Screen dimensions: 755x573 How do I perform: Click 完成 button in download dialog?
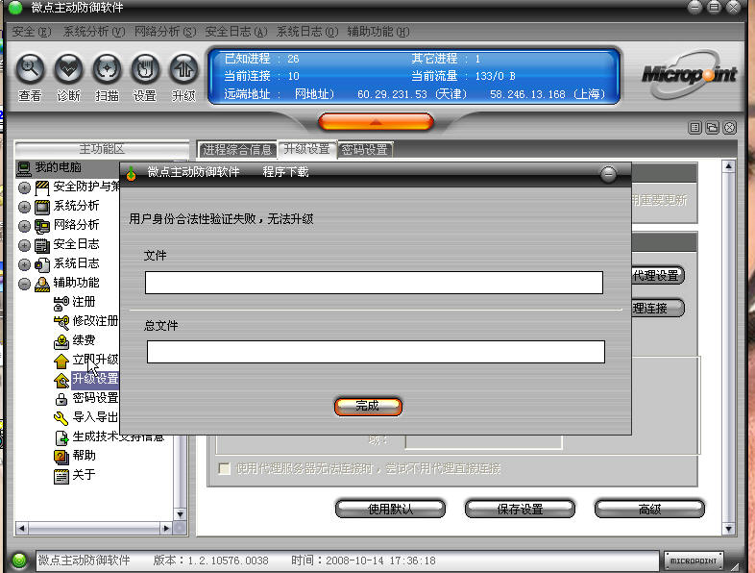click(368, 407)
